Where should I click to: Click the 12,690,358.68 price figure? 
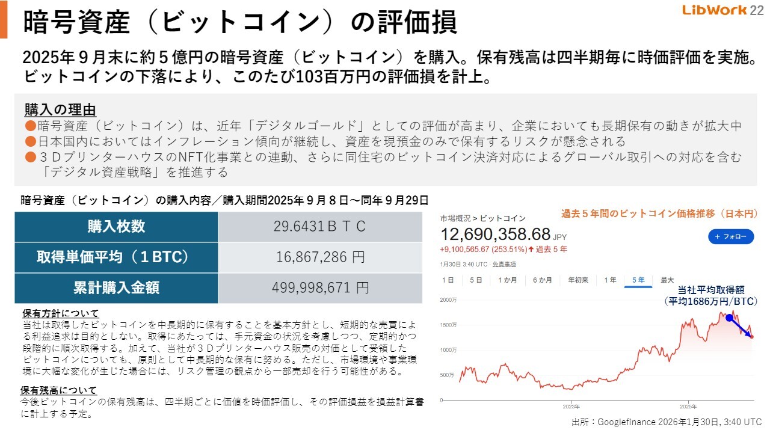[x=495, y=234]
